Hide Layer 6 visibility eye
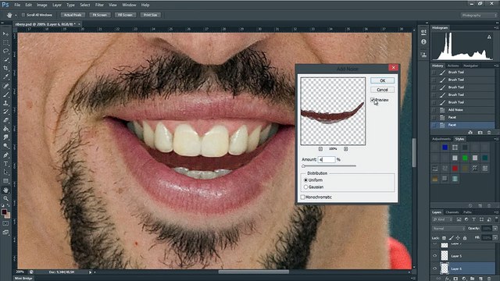This screenshot has height=281, width=500. (434, 269)
